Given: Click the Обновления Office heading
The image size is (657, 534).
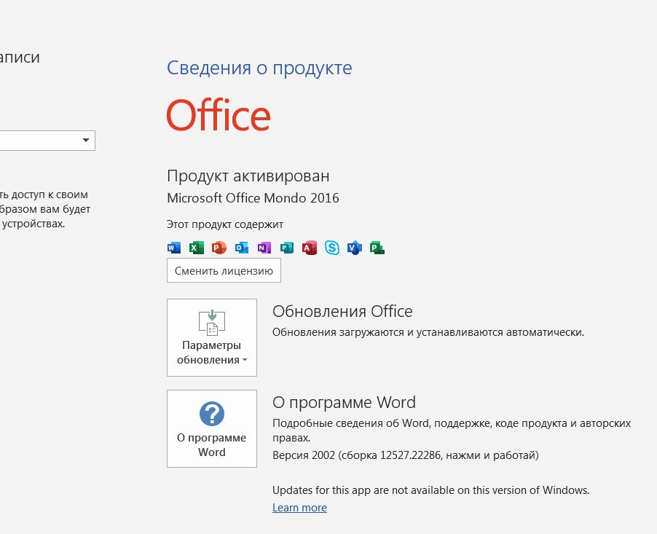Looking at the screenshot, I should click(x=342, y=311).
